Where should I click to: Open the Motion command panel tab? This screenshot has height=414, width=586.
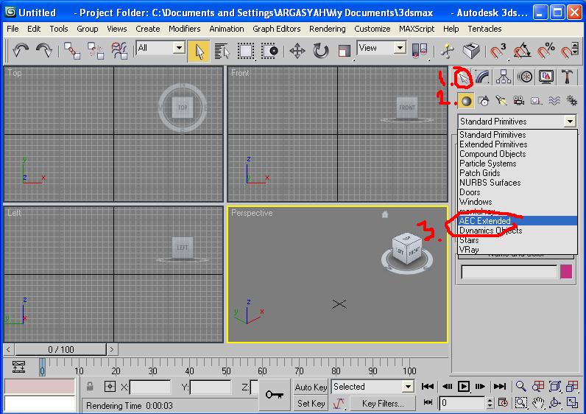pyautogui.click(x=525, y=77)
